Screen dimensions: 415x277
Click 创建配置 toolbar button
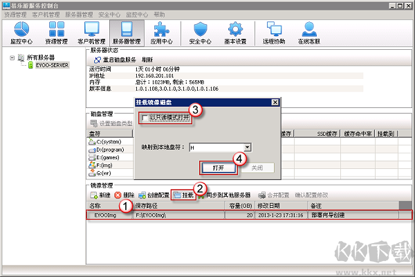point(154,195)
